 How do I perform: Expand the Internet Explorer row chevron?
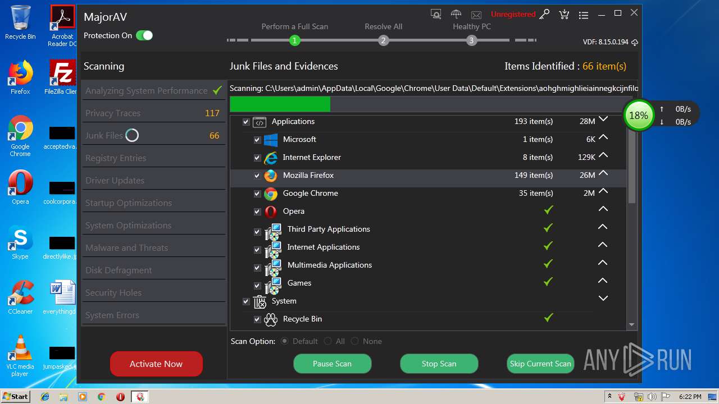pos(603,155)
